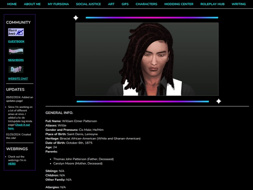Open the Guestbook badge icon

(16, 32)
